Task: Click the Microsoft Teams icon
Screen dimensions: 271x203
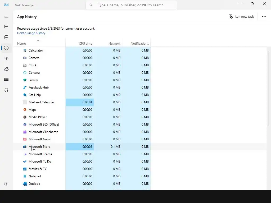Action: click(x=25, y=154)
